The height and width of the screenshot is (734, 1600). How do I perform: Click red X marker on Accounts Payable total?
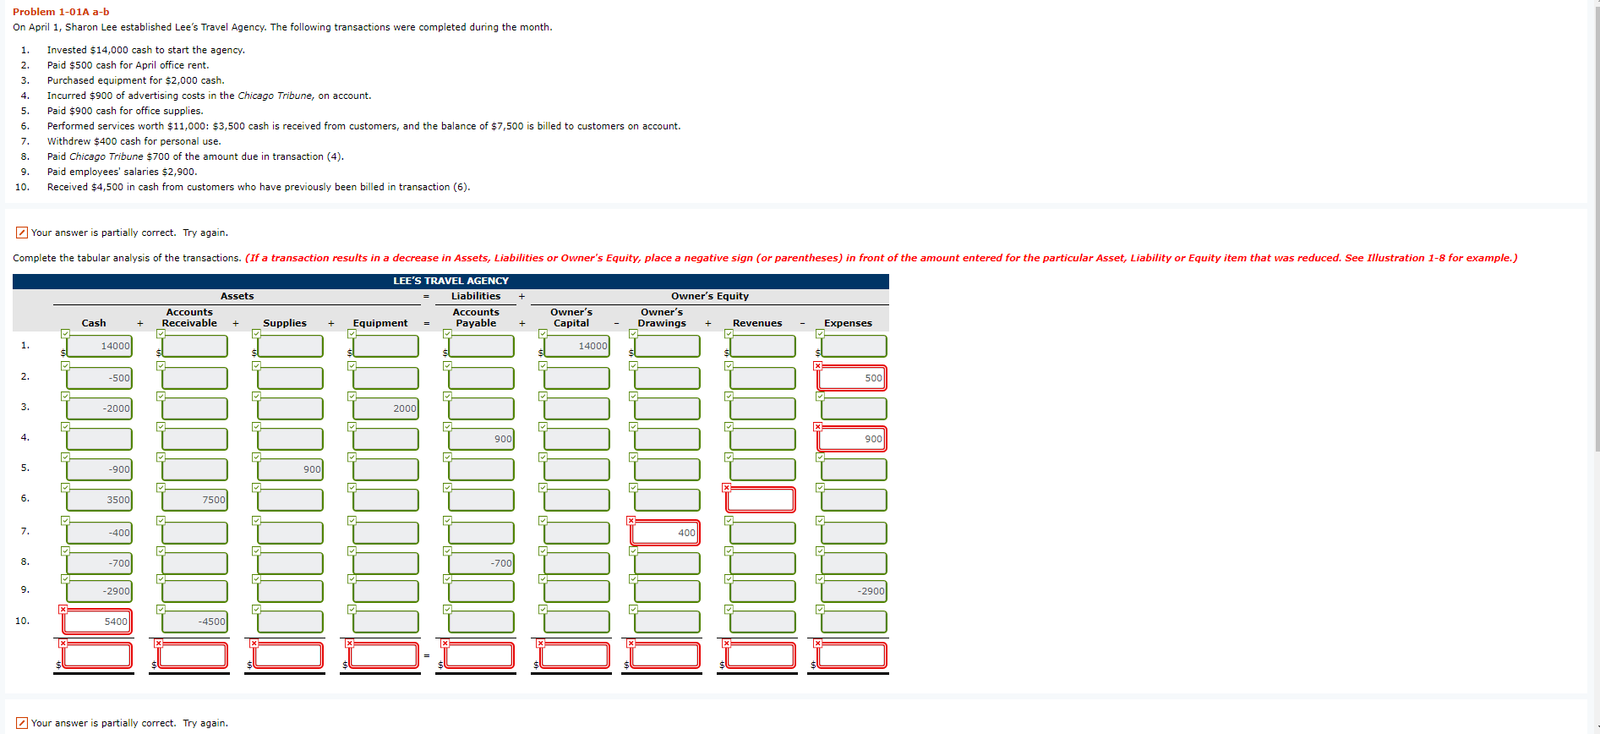(445, 643)
